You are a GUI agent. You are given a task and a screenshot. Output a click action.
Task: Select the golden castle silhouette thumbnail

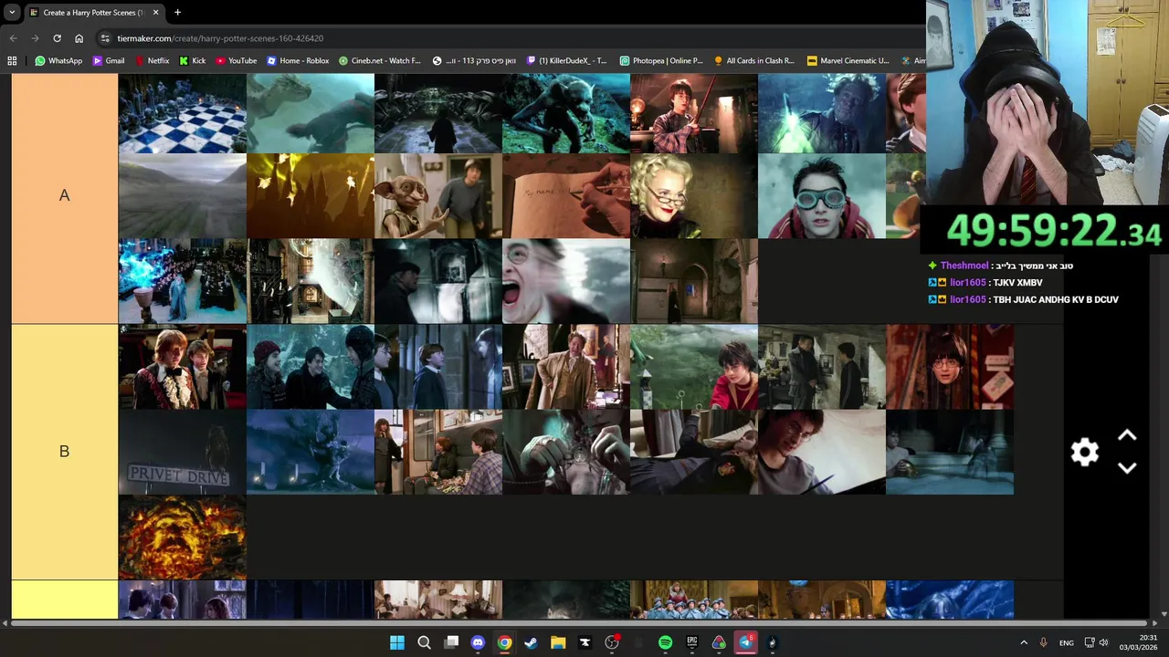pos(311,195)
